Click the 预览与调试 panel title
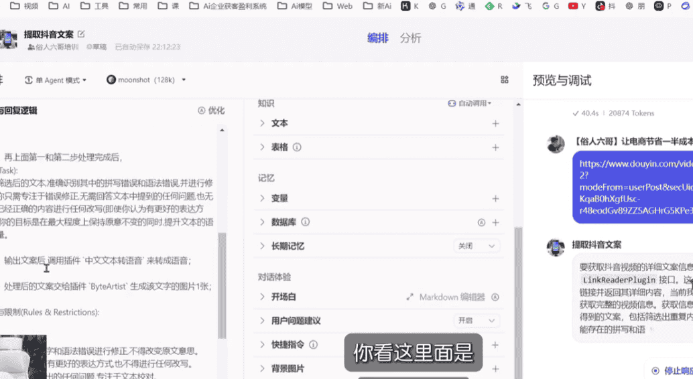Viewport: 693px width, 379px height. pyautogui.click(x=562, y=80)
